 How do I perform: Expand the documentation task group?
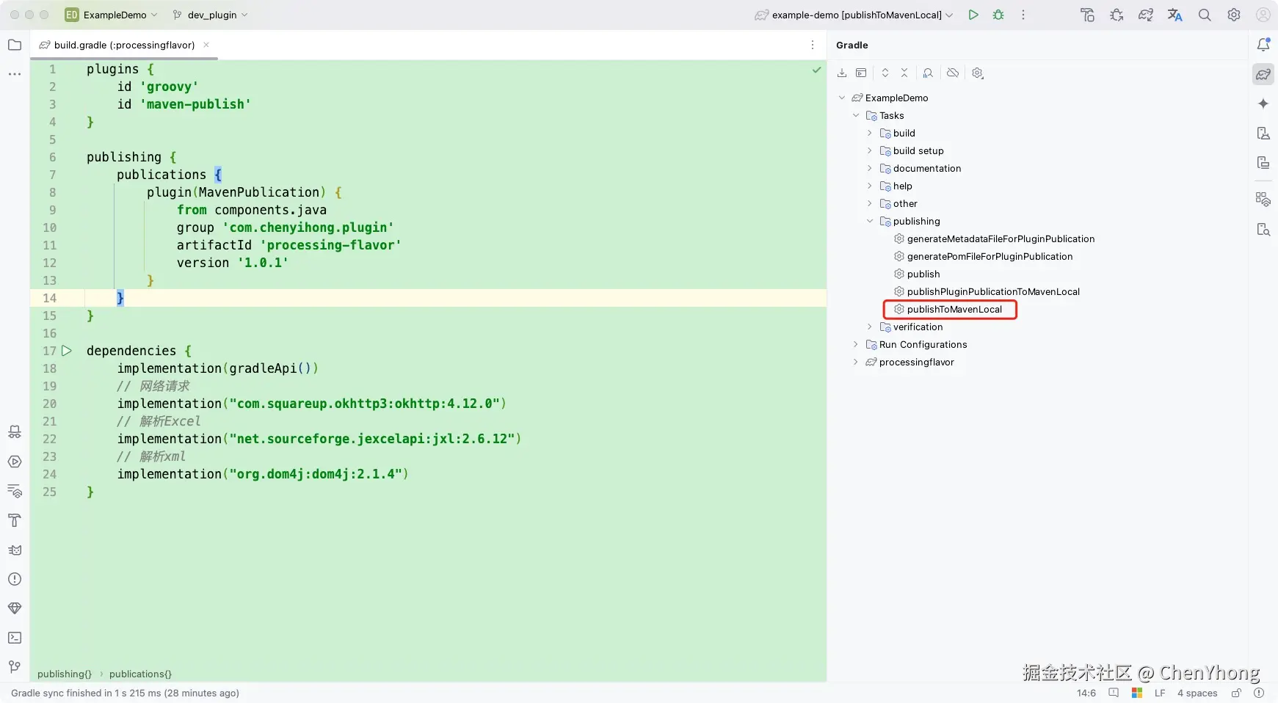tap(870, 168)
